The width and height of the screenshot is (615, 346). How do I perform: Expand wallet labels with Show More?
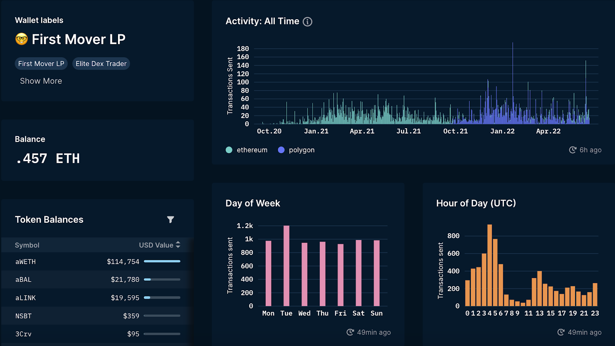[x=41, y=81]
